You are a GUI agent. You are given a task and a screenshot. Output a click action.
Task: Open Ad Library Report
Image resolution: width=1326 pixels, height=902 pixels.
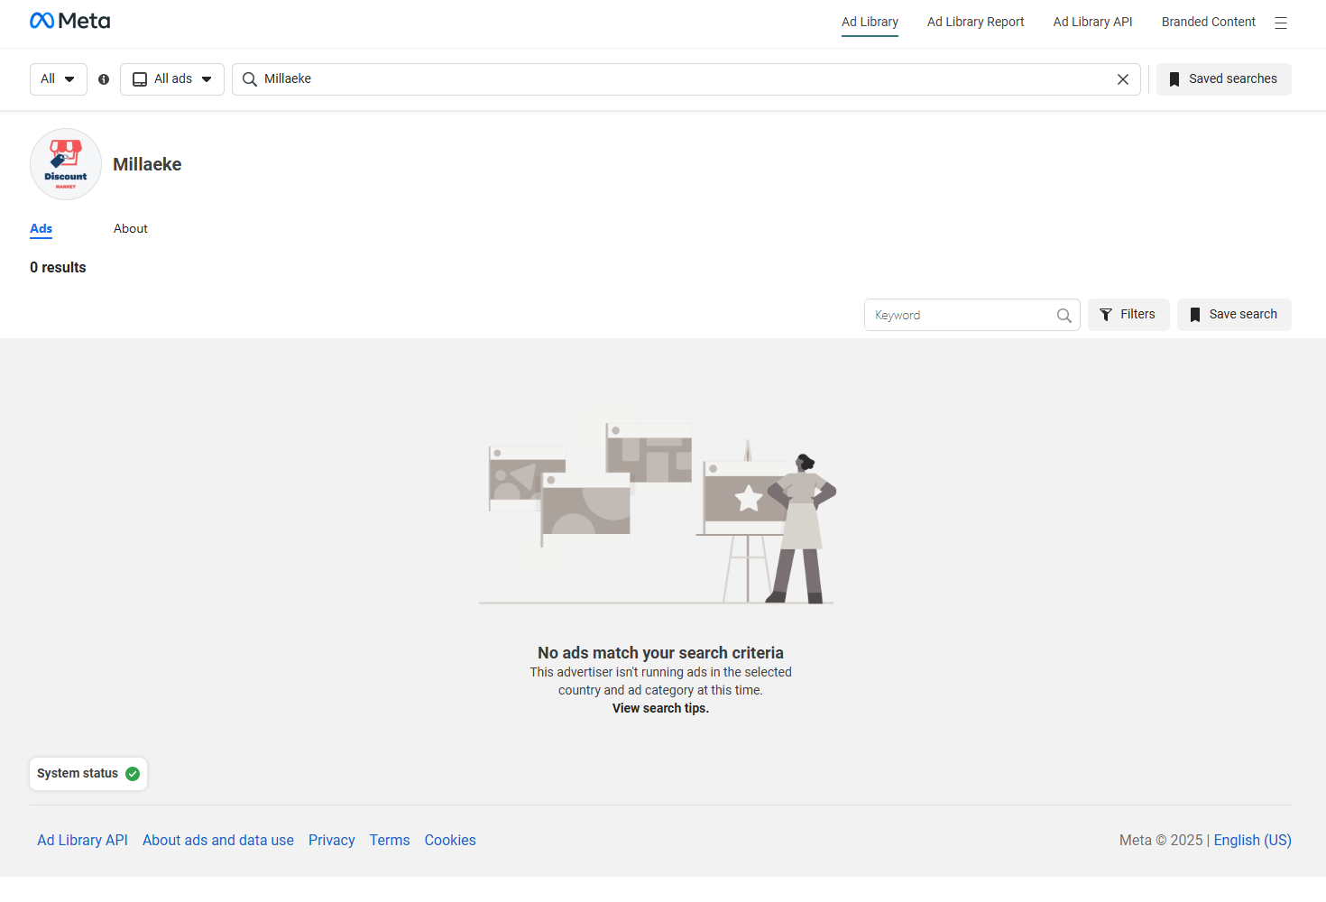(x=975, y=22)
